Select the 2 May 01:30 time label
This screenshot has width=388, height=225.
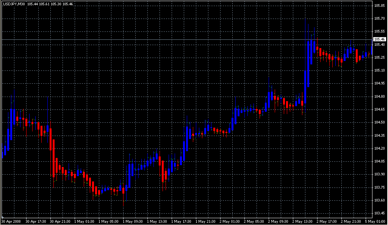tap(230, 222)
